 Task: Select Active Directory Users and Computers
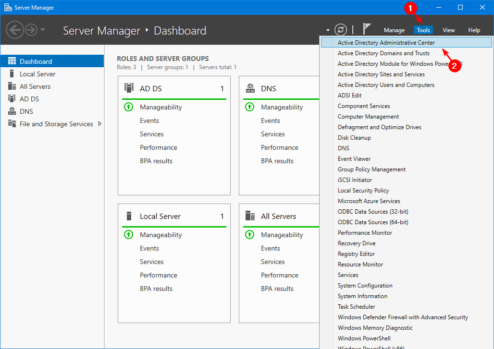386,85
